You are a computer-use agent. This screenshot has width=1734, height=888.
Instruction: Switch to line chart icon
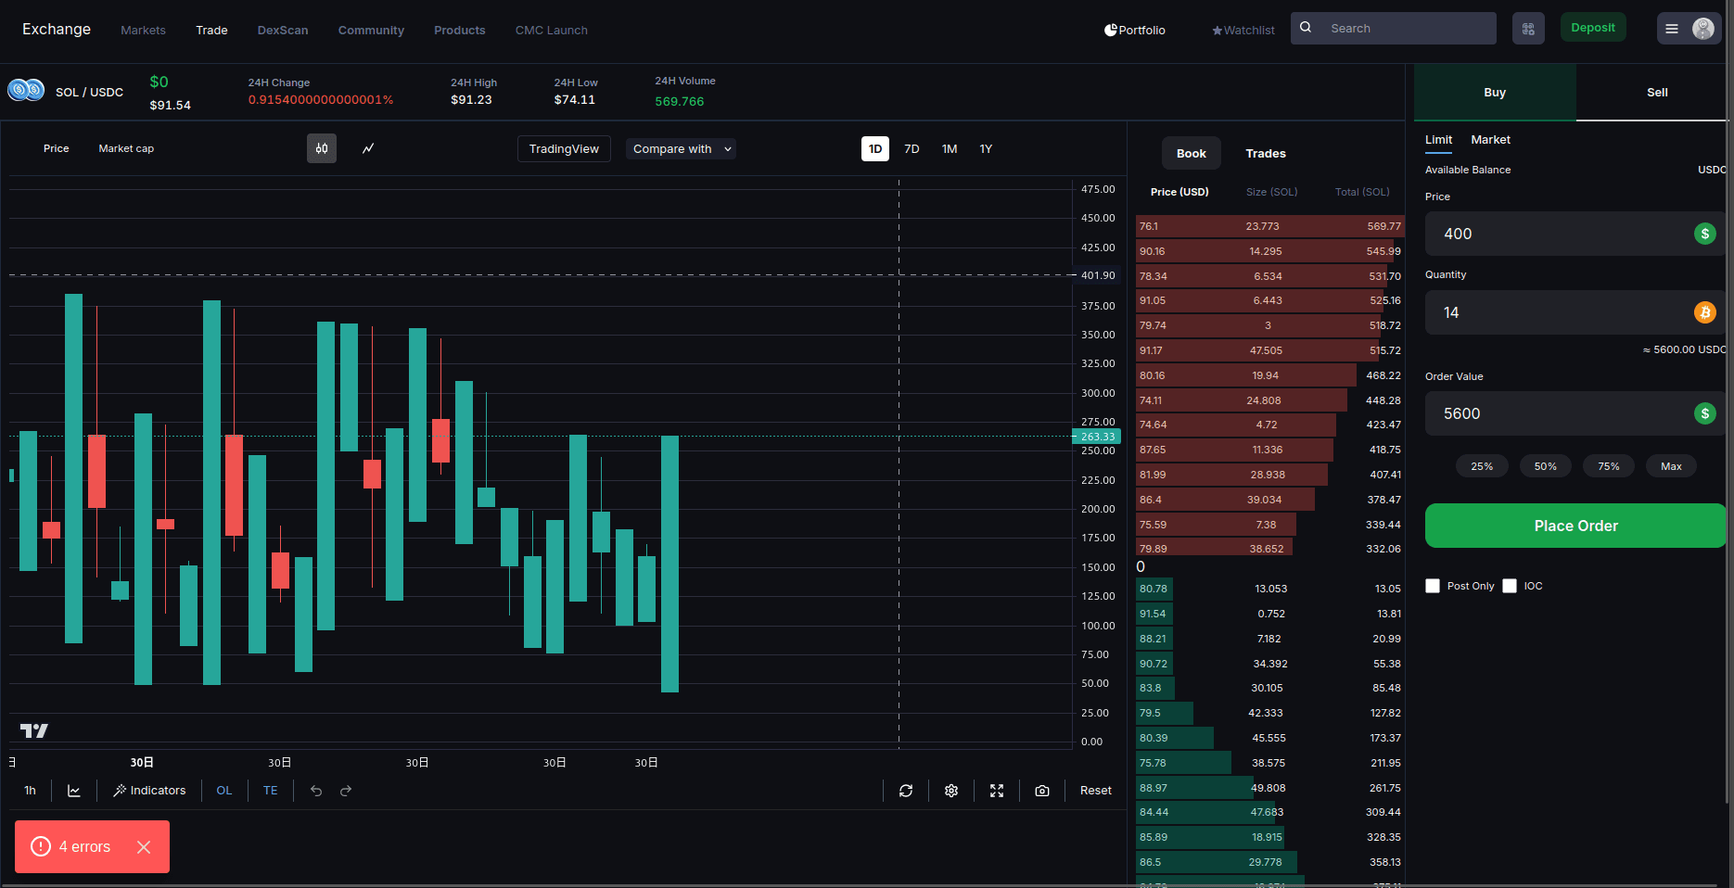368,148
